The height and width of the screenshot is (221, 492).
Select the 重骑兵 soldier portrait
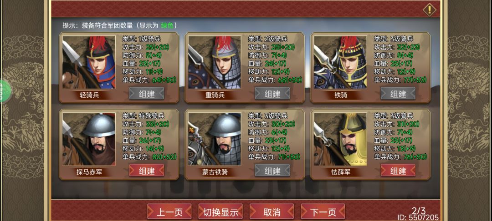(x=214, y=62)
